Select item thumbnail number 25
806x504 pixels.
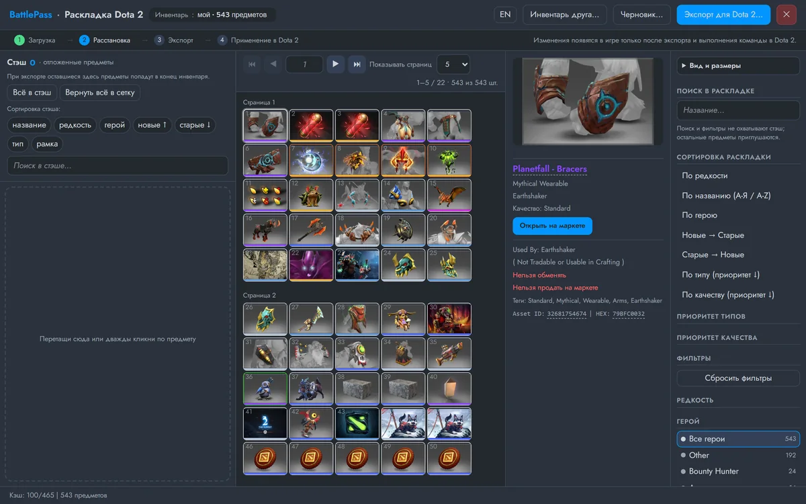coord(449,265)
